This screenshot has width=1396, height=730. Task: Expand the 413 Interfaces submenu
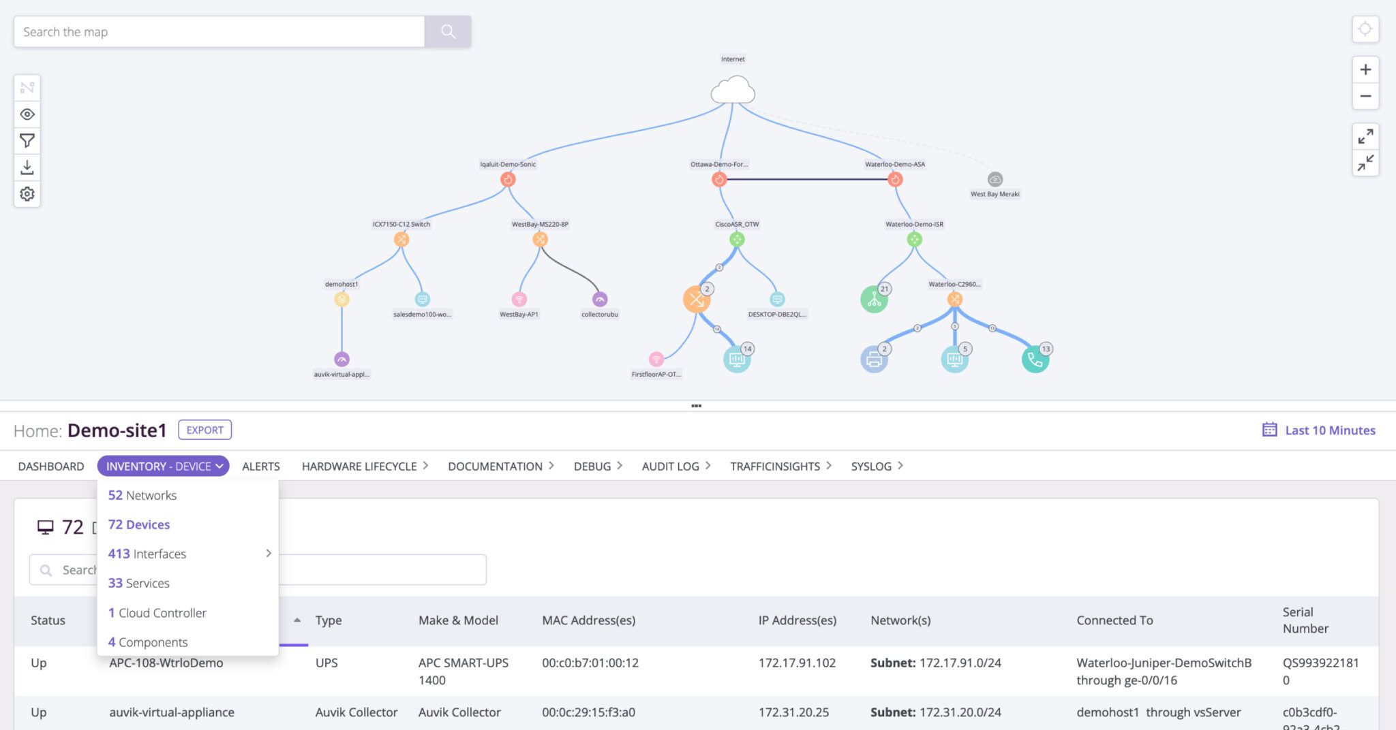pos(268,553)
